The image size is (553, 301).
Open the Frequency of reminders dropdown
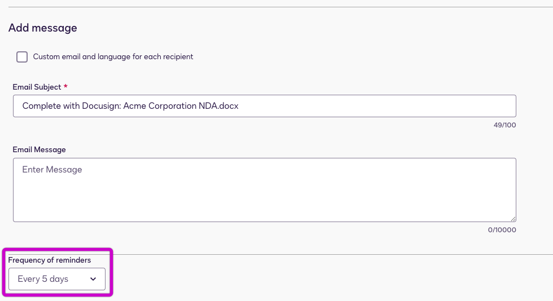(56, 279)
